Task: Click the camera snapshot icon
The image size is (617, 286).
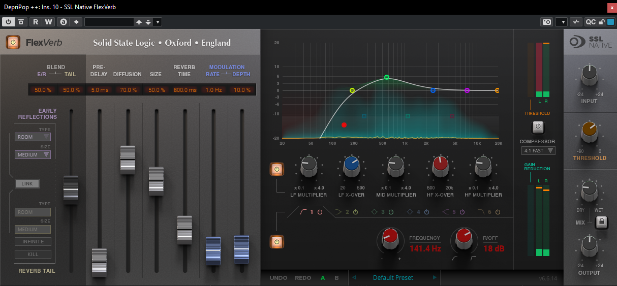Action: [x=547, y=22]
